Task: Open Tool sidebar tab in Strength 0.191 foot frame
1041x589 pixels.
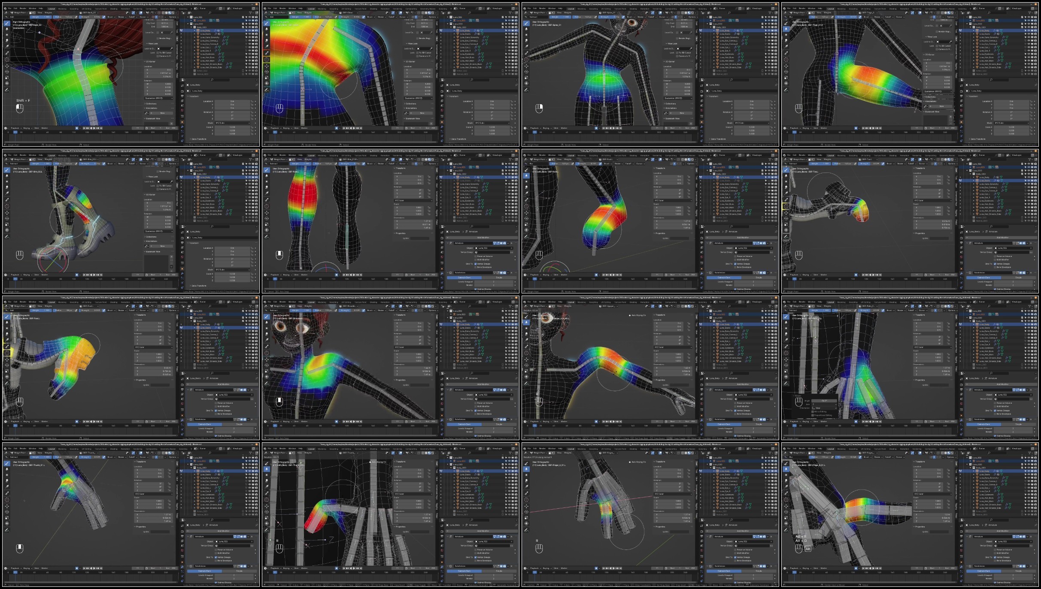Action: click(696, 177)
